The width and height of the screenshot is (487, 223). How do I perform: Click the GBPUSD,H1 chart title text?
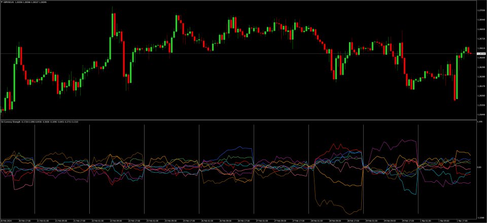click(x=9, y=2)
